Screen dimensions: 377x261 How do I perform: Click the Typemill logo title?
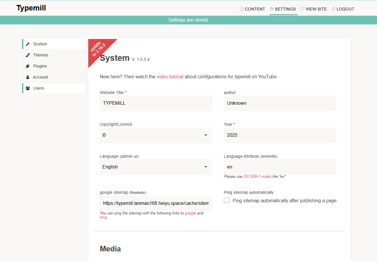pos(31,8)
